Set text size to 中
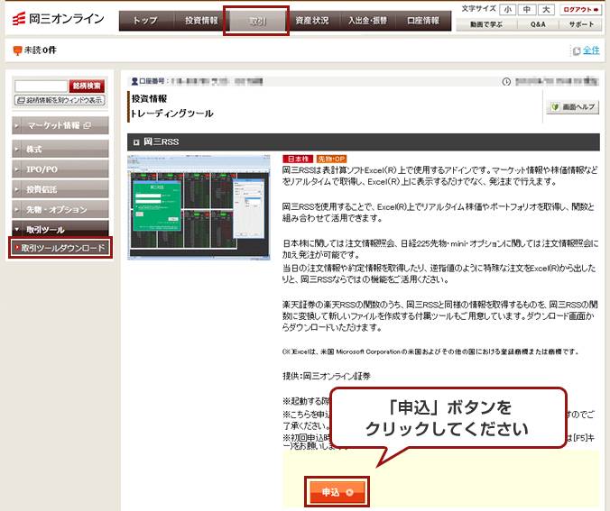 pos(527,10)
